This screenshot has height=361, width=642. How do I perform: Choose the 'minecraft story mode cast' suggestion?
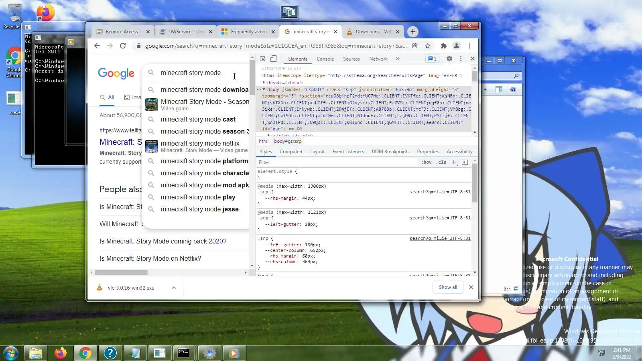[x=197, y=119]
